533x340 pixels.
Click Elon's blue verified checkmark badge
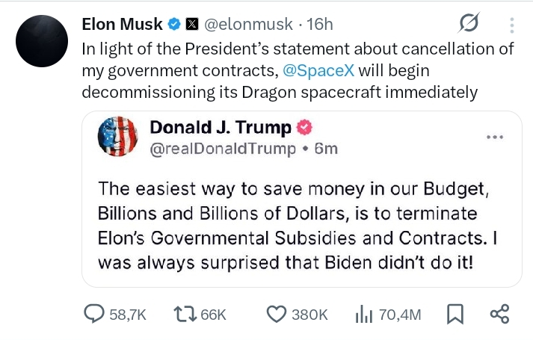pyautogui.click(x=173, y=25)
